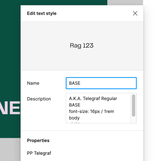Viewport: 161px width, 161px height.
Task: Place cursor on BASE line inside Description
Action: click(75, 105)
